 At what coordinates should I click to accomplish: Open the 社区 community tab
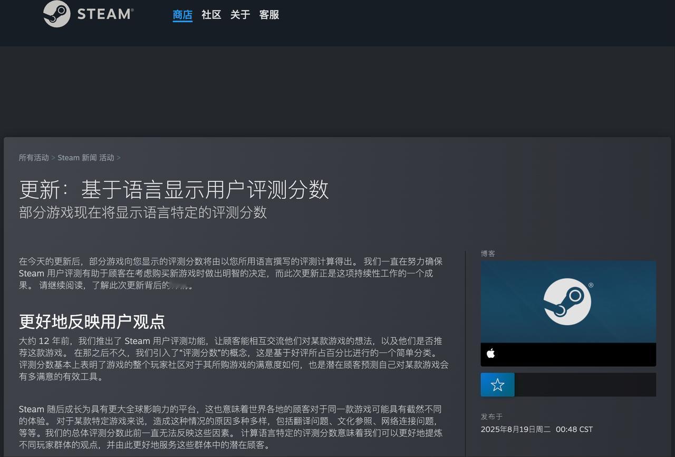point(211,15)
